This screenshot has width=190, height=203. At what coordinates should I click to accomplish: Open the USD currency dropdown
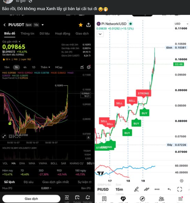[x=181, y=24]
